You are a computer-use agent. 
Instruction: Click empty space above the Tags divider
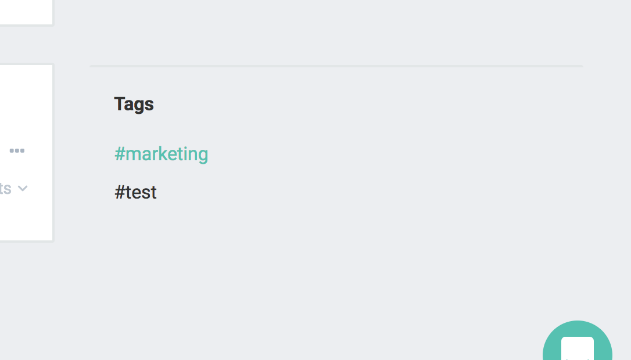(336, 32)
